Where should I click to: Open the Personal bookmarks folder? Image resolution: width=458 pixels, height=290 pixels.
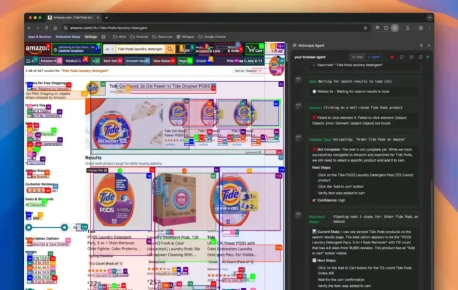pos(139,37)
